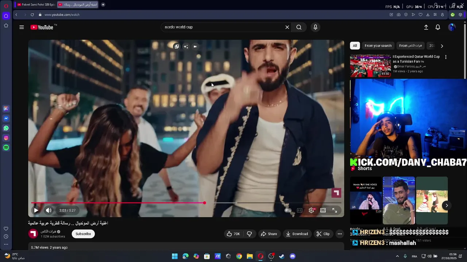This screenshot has width=467, height=262.
Task: Reload the current page
Action: 32,15
